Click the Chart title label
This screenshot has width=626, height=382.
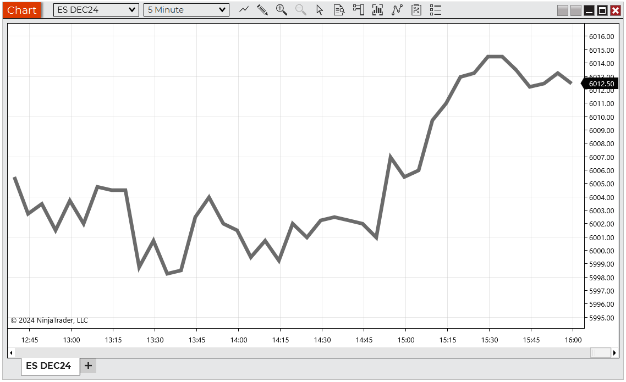coord(21,10)
